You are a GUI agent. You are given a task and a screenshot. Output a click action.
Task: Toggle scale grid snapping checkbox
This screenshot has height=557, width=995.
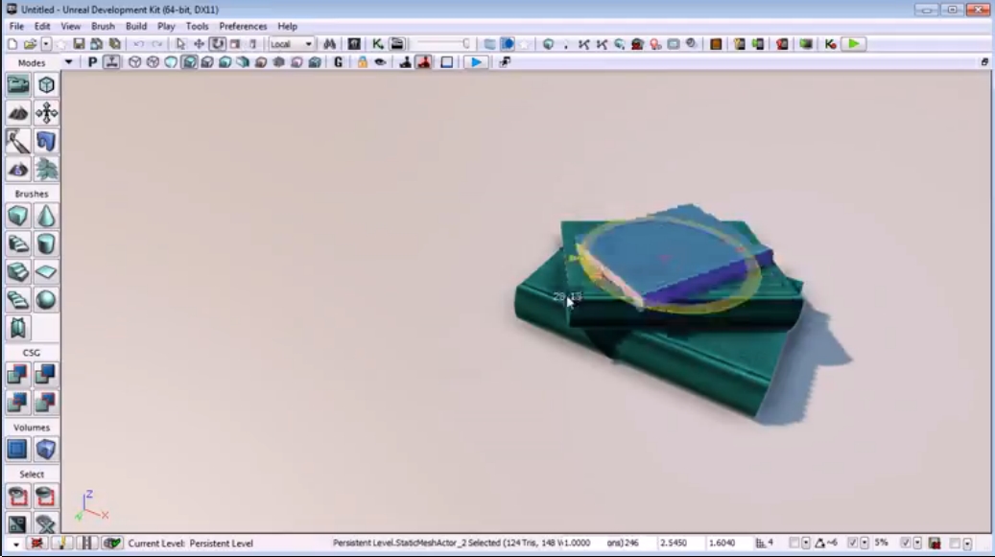point(906,543)
